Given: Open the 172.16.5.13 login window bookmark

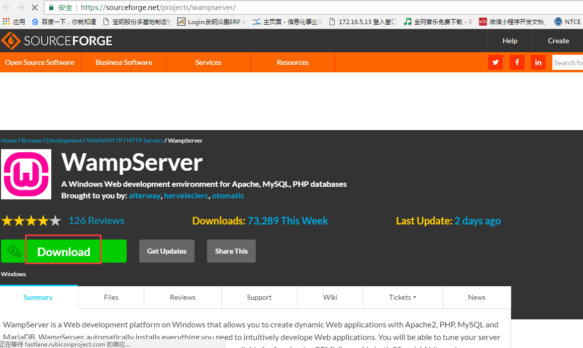Looking at the screenshot, I should pyautogui.click(x=363, y=22).
